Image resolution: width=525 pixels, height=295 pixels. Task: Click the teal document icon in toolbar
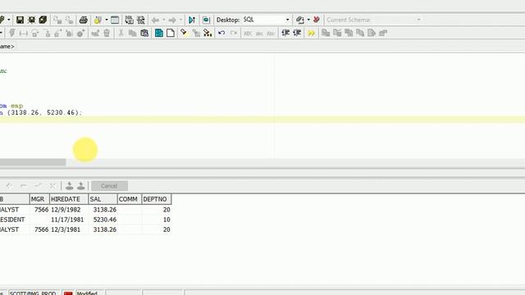[159, 33]
